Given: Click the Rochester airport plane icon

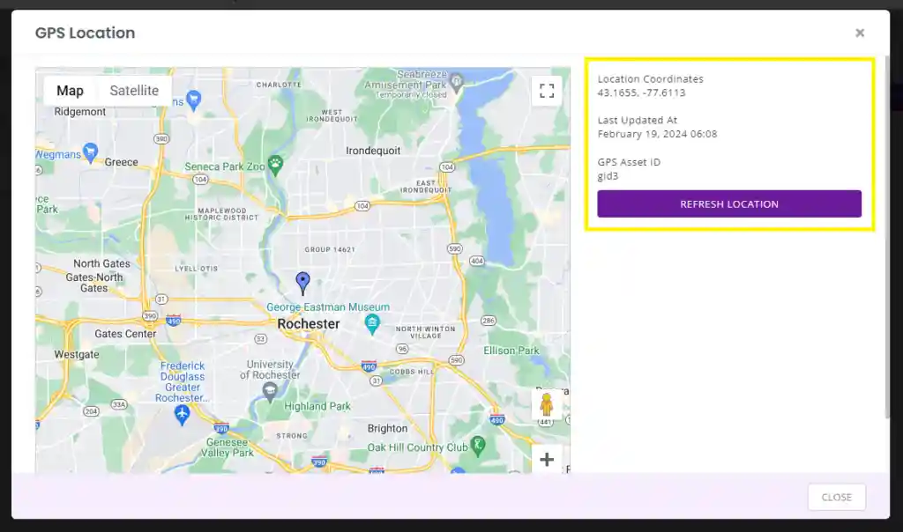Looking at the screenshot, I should tap(183, 415).
